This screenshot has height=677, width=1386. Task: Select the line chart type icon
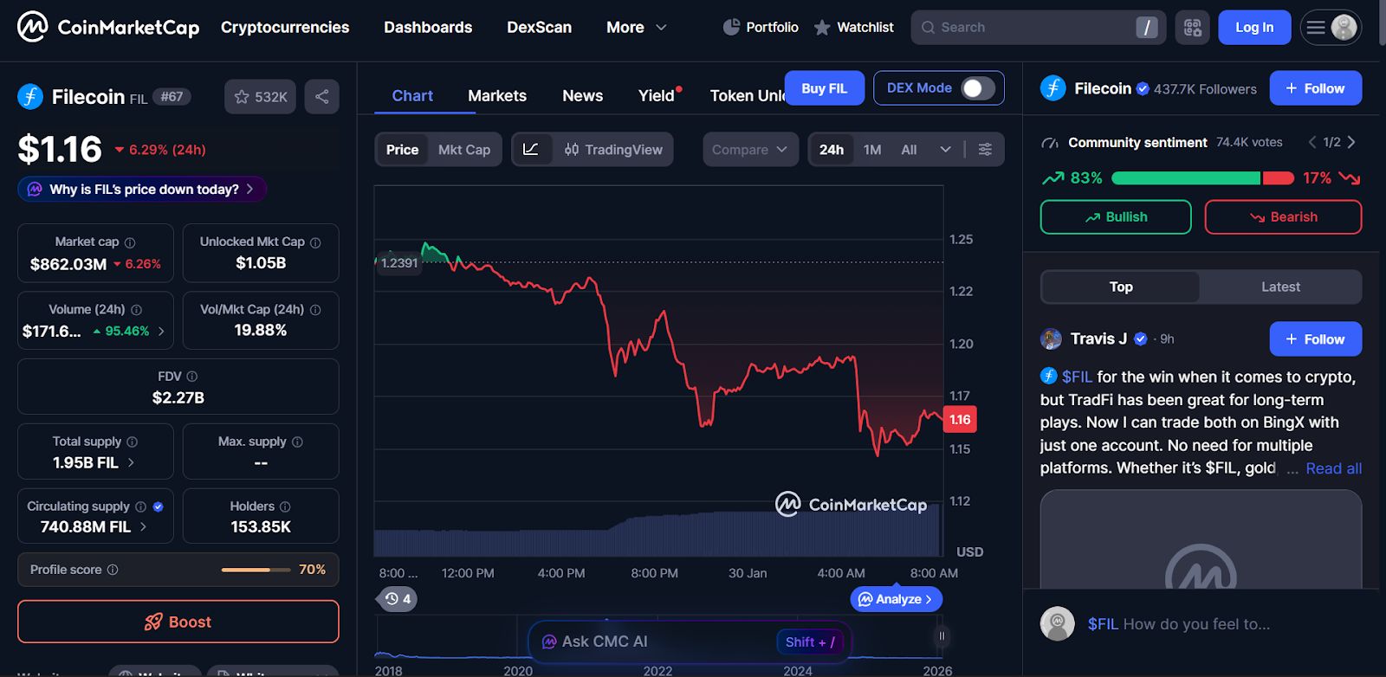click(x=531, y=150)
